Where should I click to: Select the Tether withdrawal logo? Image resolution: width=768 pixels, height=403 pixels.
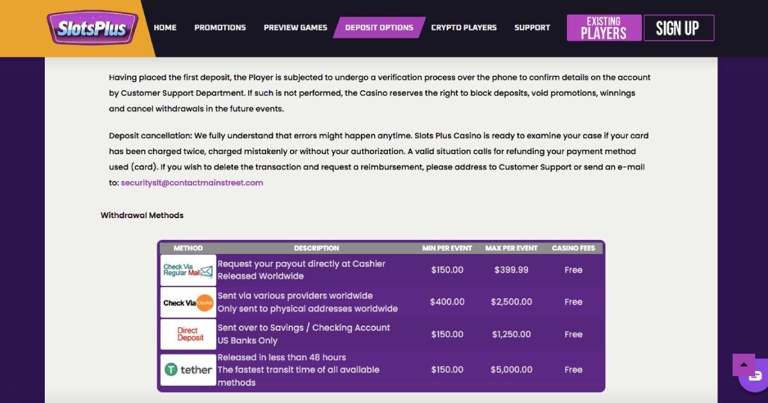click(188, 370)
